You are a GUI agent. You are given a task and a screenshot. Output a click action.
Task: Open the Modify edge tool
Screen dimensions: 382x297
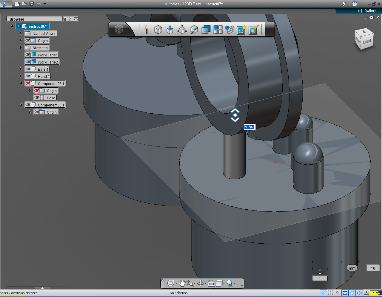194,30
